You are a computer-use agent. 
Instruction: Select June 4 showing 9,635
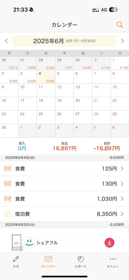click(46, 77)
